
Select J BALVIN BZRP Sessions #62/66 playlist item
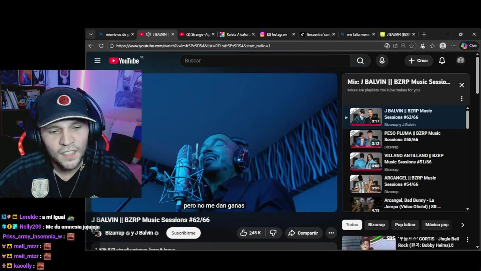(405, 117)
